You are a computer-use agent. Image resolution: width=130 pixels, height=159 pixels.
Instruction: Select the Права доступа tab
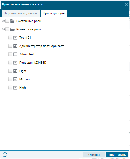[x=54, y=13]
